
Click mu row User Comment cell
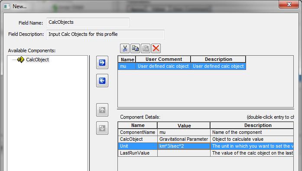[x=163, y=66]
